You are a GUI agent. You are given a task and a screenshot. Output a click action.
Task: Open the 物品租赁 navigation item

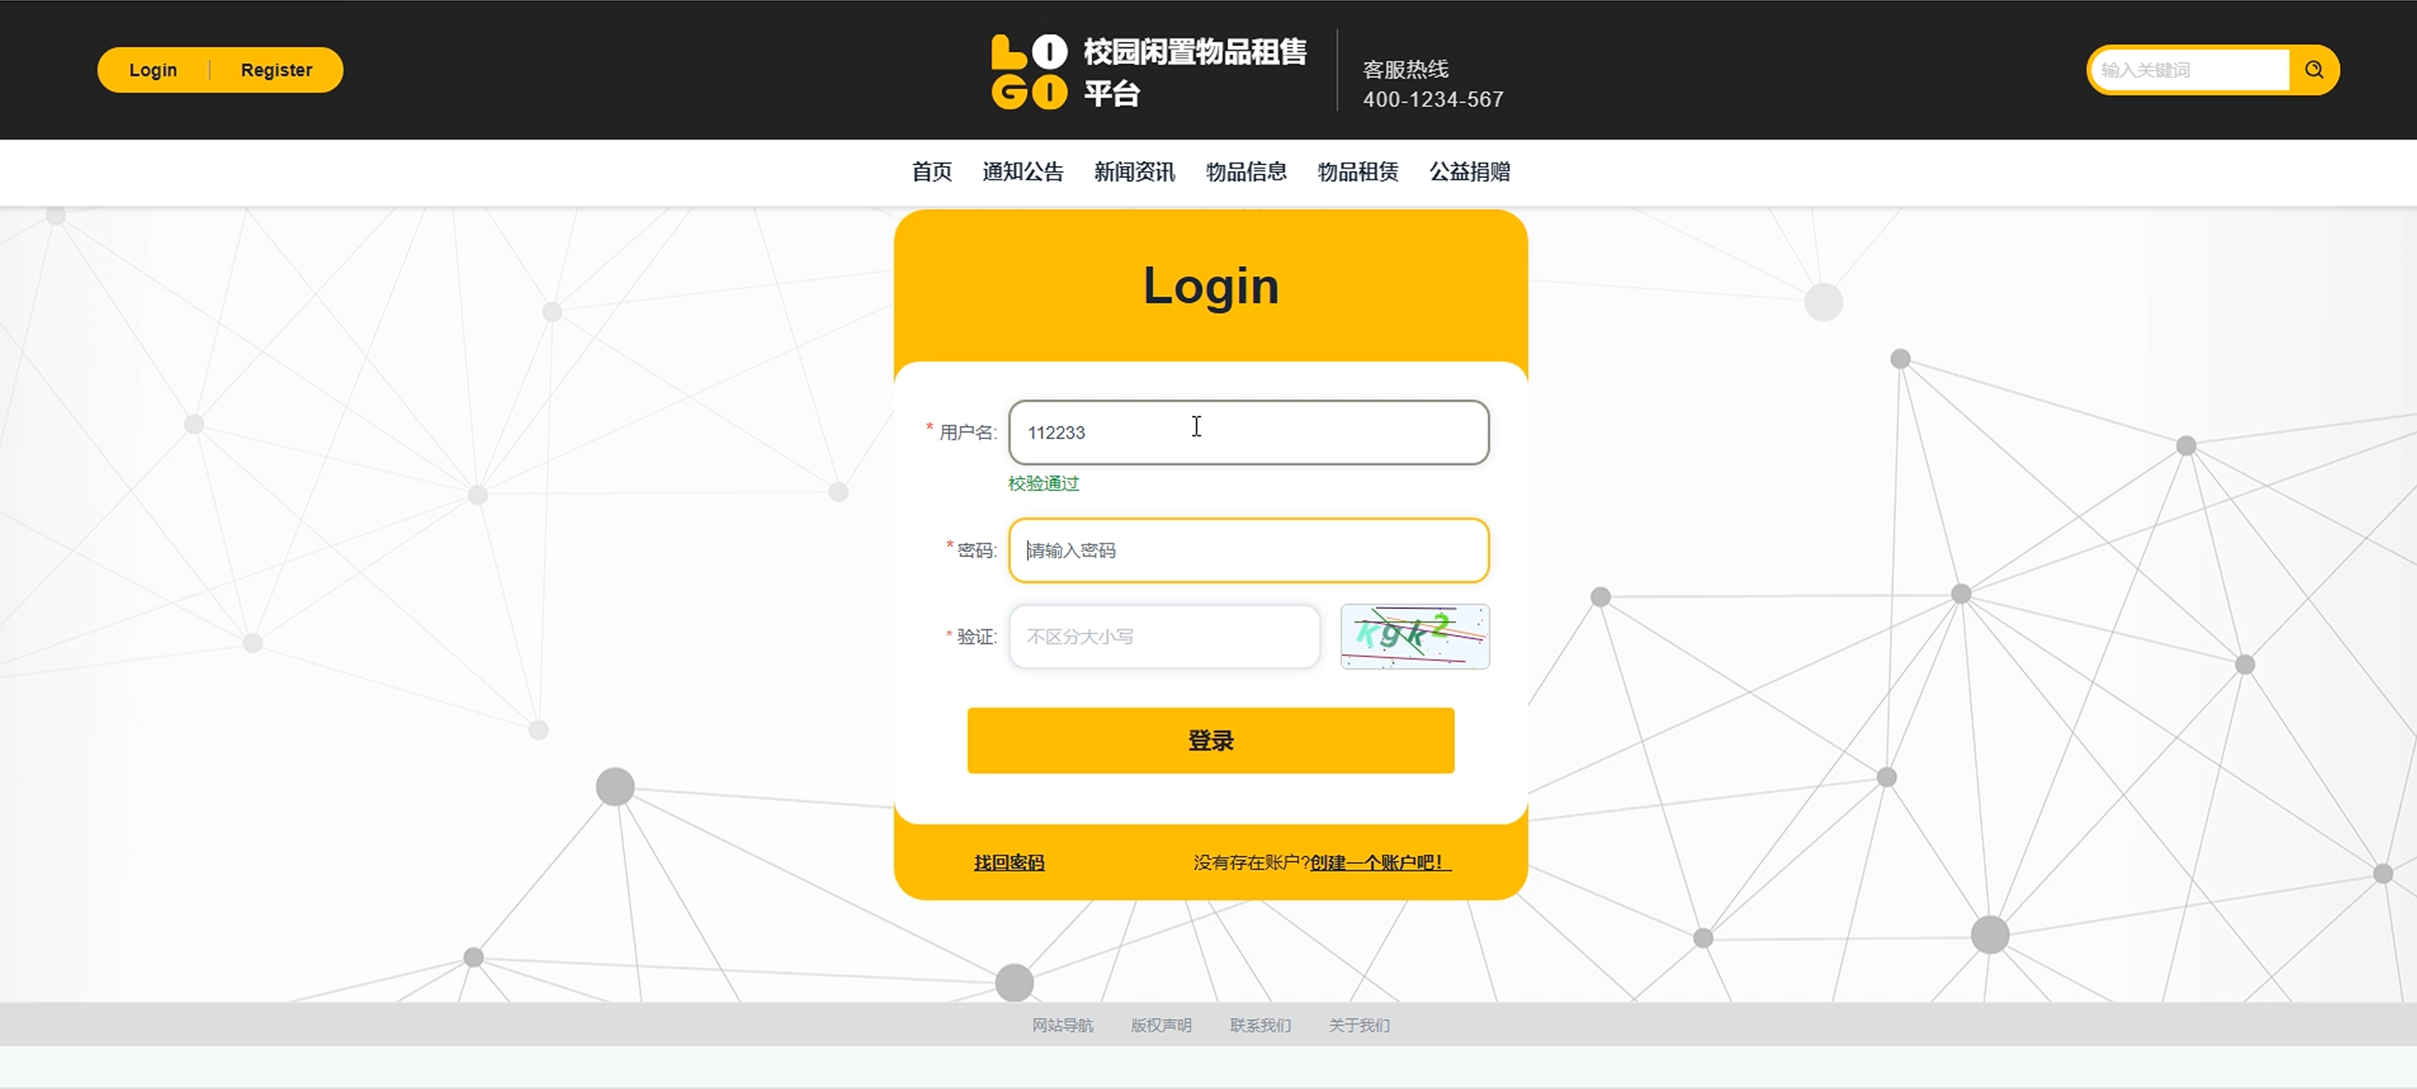(x=1357, y=172)
